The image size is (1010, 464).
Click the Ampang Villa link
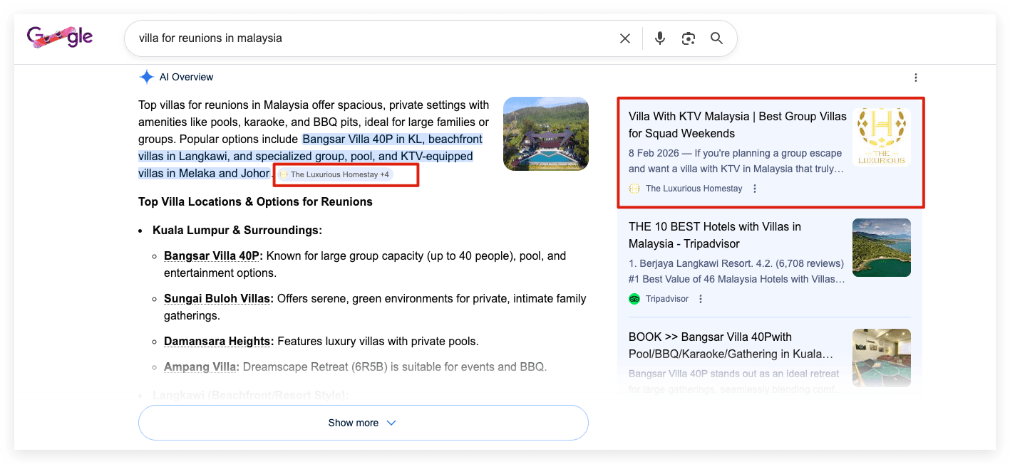click(202, 367)
